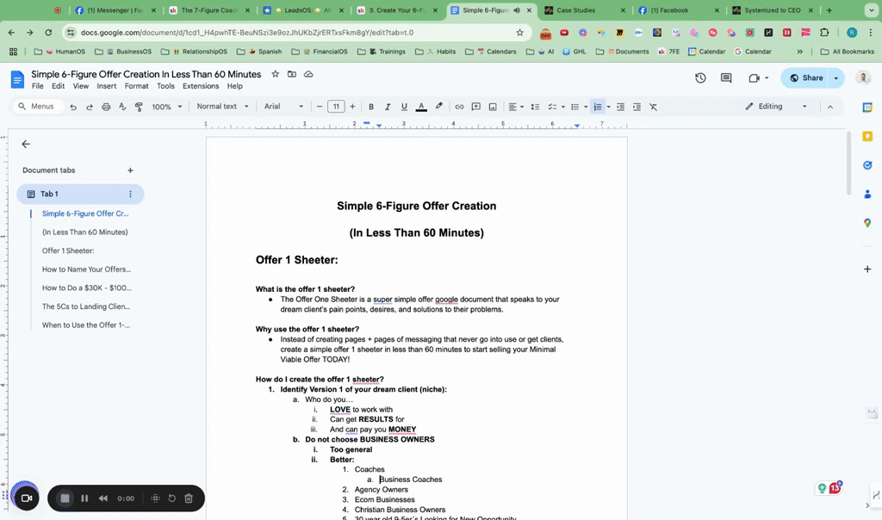Decrease the font size
882x520 pixels.
pos(320,107)
